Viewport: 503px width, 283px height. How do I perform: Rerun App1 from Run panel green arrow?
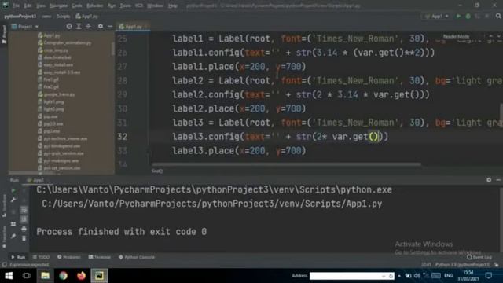point(13,190)
